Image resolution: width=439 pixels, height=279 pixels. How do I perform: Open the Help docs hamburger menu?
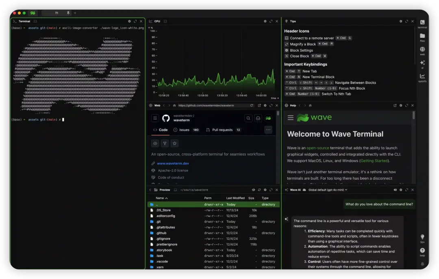pyautogui.click(x=291, y=118)
